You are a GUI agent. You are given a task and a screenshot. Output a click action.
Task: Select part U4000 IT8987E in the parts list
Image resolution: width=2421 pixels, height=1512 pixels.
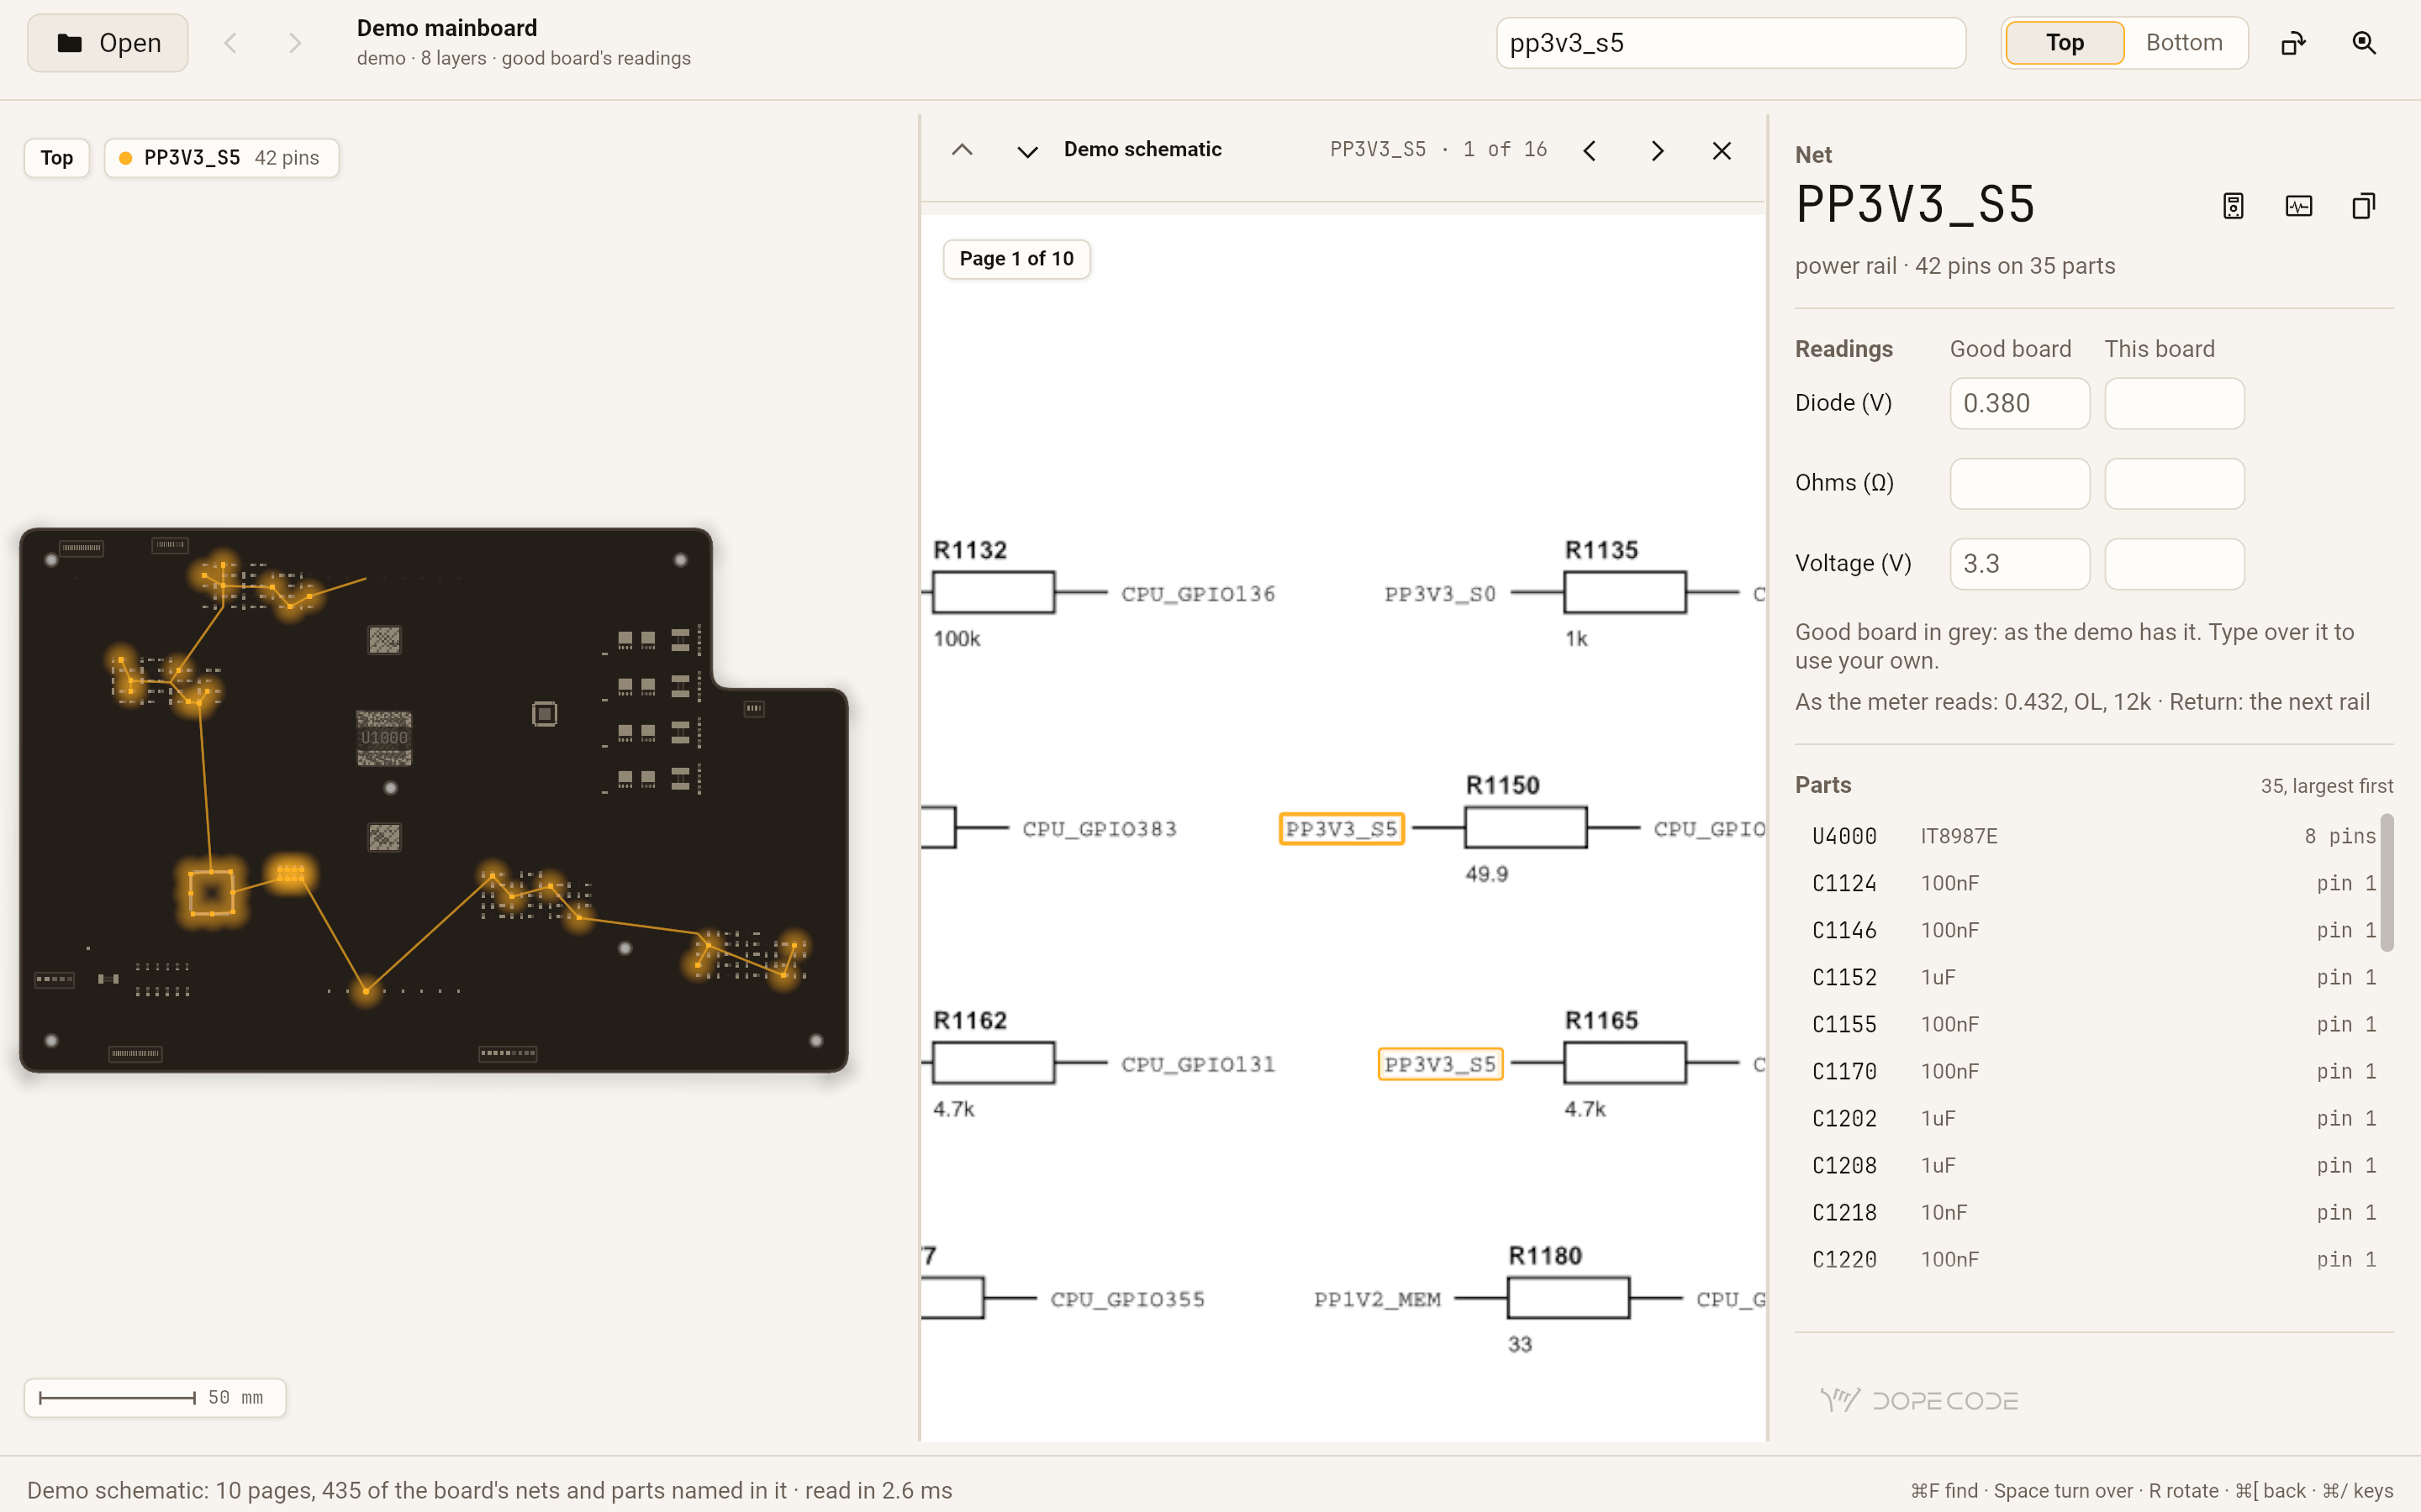click(2093, 836)
